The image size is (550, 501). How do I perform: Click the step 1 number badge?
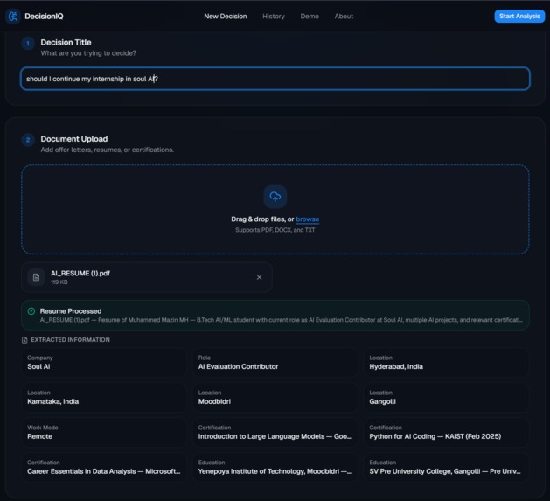[28, 44]
